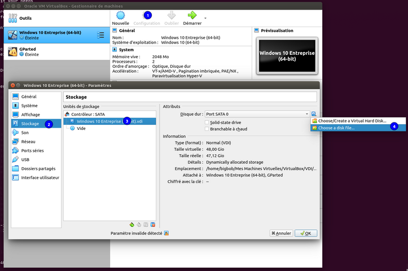Open the menu icon of Windows 10 Entreprise VM
This screenshot has width=408, height=271.
(100, 35)
